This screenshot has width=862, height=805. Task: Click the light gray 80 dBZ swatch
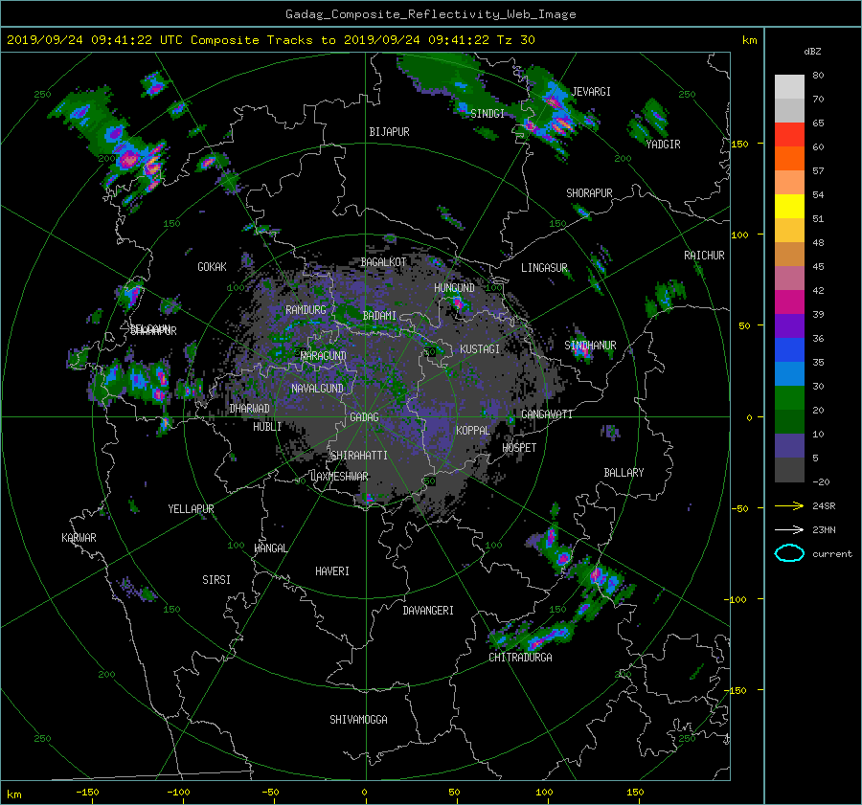tap(789, 86)
